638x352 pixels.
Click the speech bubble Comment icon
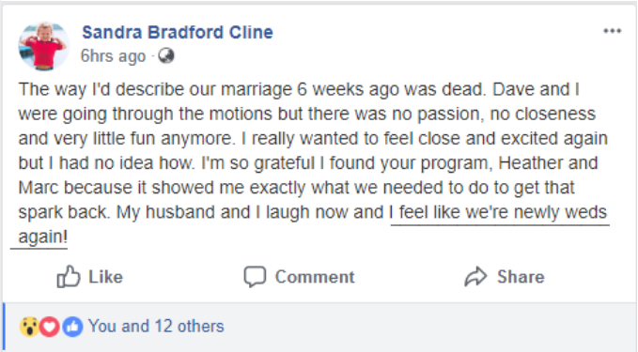[x=255, y=277]
